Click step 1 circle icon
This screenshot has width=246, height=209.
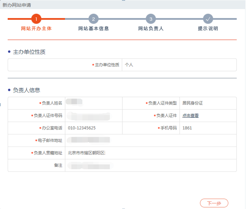tap(36, 19)
